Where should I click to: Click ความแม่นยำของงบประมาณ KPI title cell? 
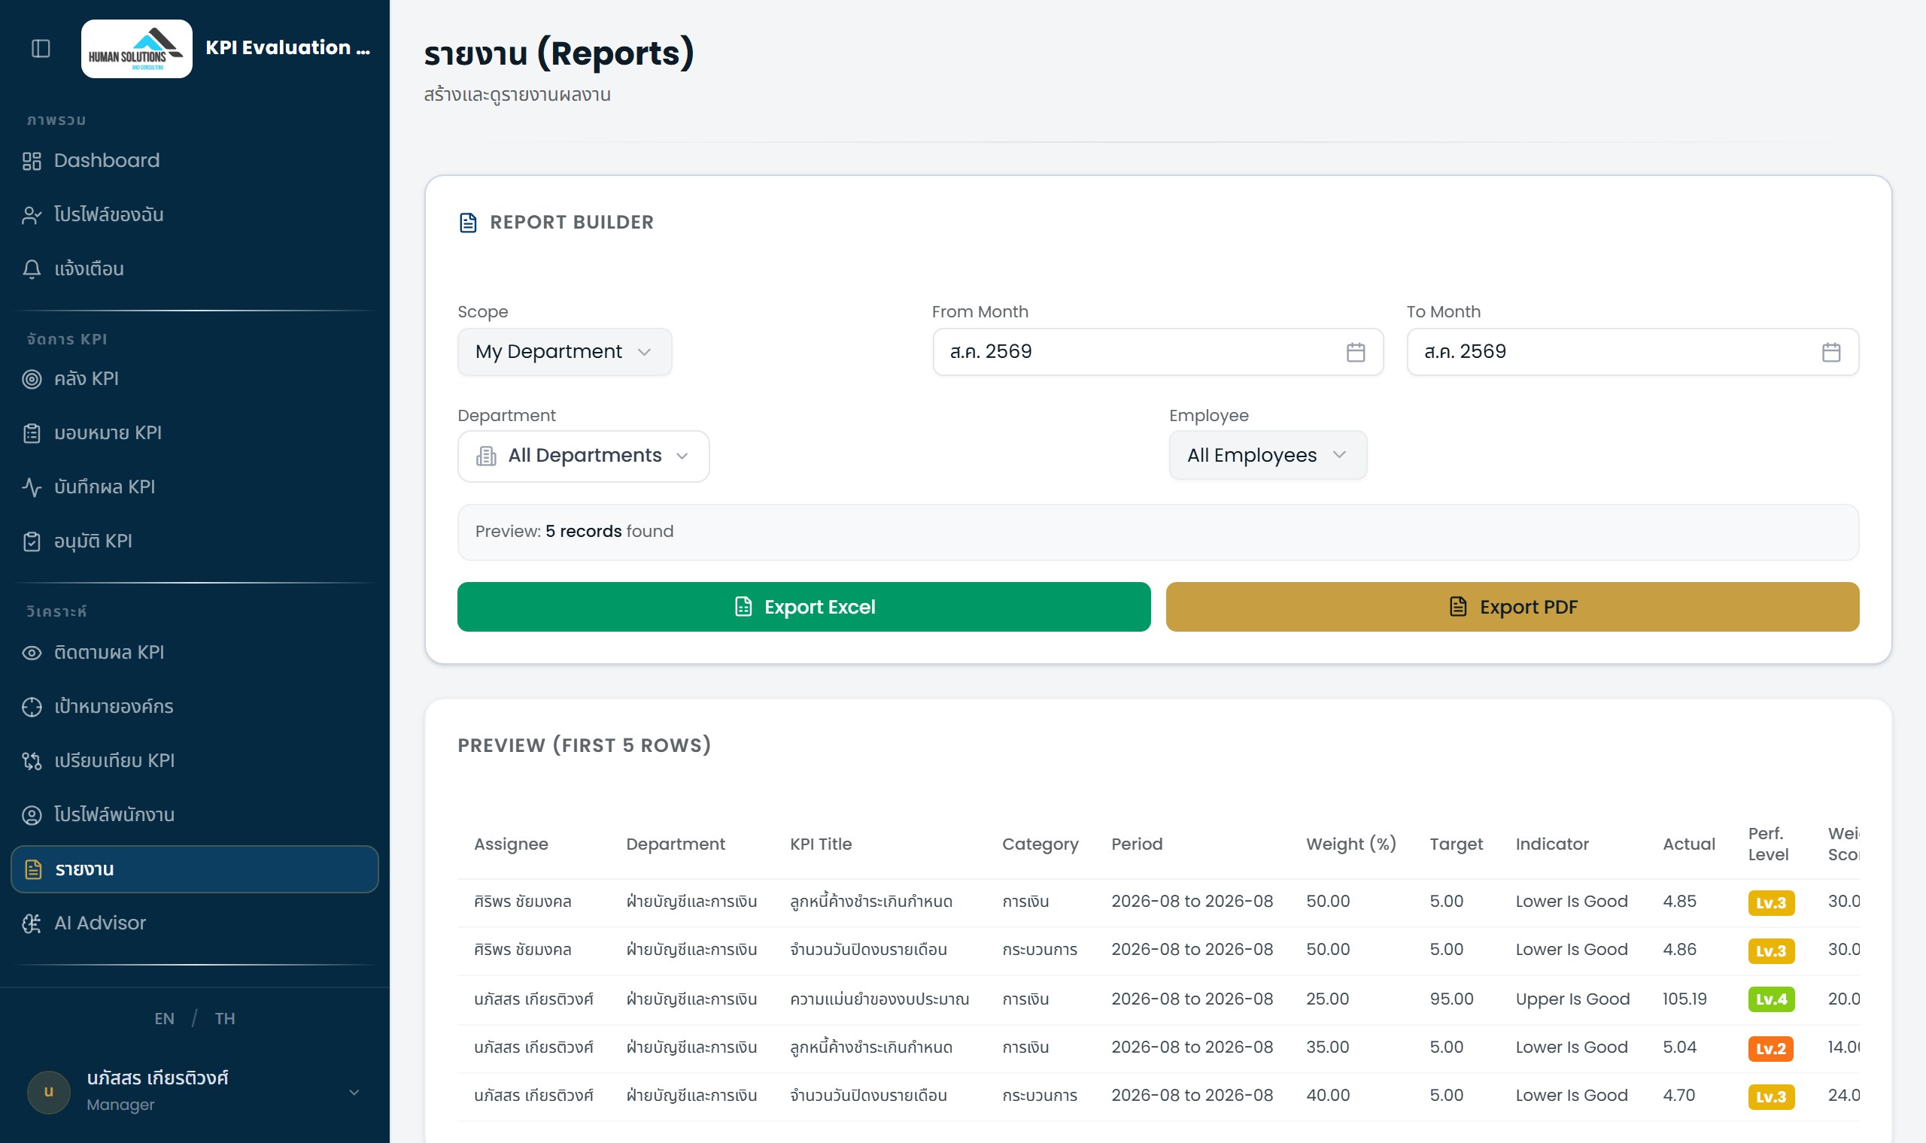[879, 999]
